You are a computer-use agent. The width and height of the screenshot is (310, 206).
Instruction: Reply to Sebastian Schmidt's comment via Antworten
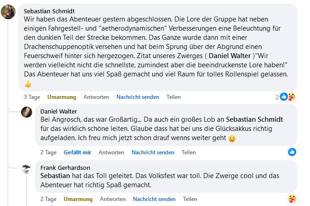pos(96,97)
